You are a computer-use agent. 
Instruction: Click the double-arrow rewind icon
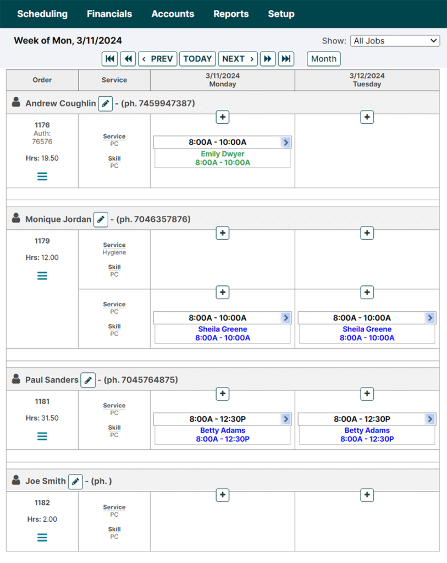[x=128, y=59]
